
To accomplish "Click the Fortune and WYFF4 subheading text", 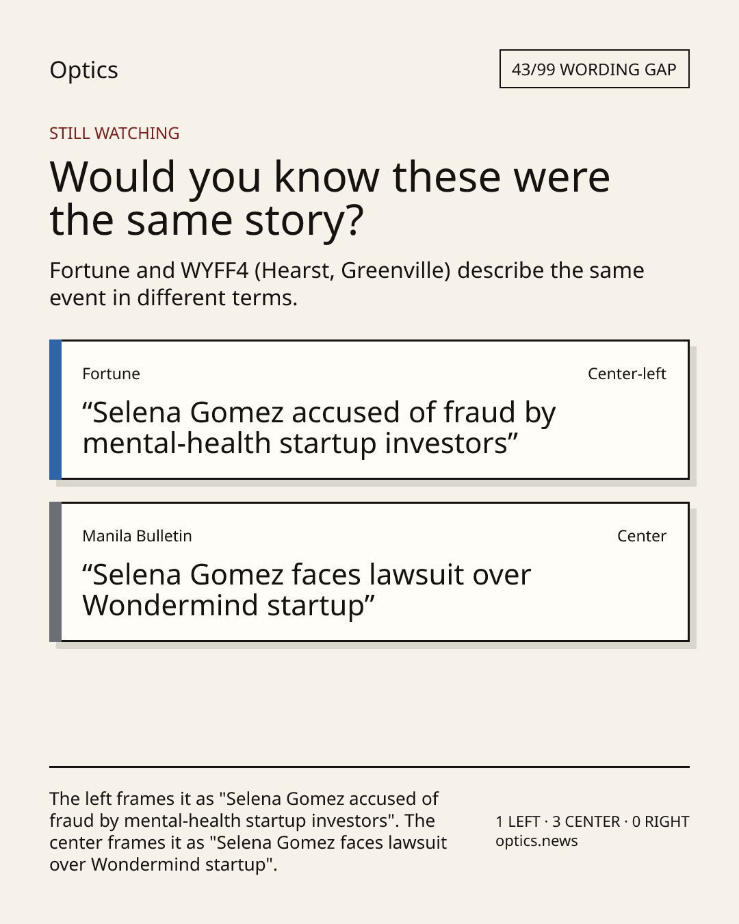I will tap(347, 284).
